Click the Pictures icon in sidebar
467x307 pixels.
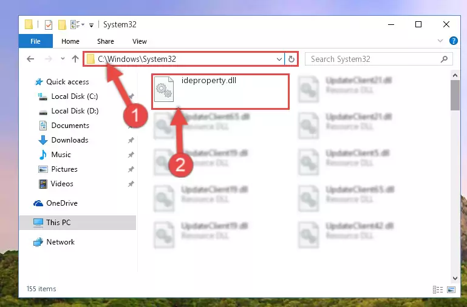click(43, 169)
